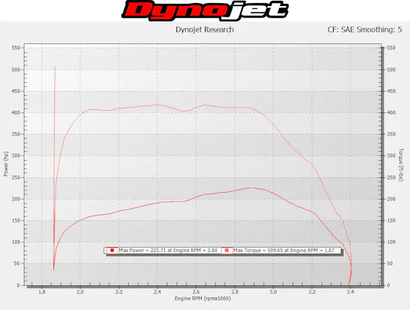Click the Dynojet logo at top
410x310 pixels.
pos(204,10)
